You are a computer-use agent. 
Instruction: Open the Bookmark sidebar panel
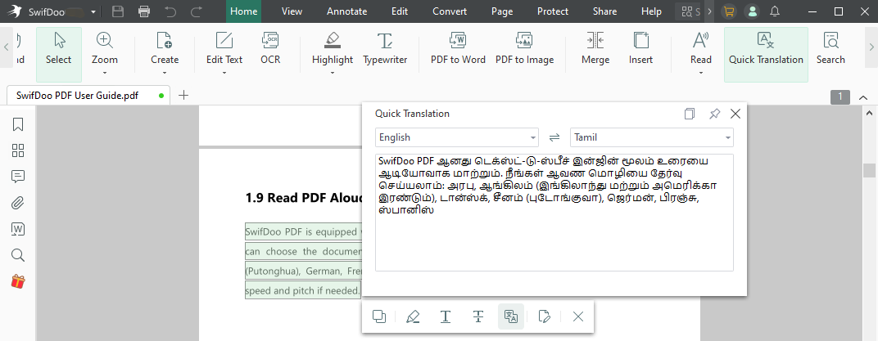coord(18,124)
